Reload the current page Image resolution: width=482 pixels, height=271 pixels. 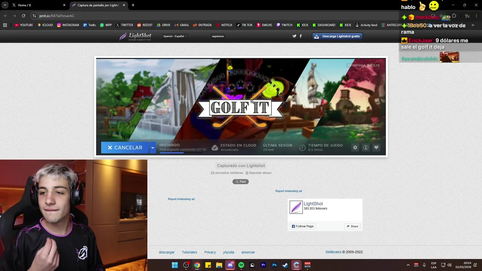tap(23, 16)
